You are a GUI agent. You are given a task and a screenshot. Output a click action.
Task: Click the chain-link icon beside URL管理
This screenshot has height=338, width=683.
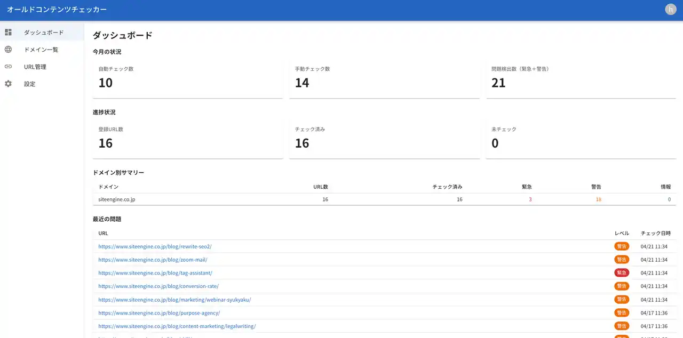(8, 66)
